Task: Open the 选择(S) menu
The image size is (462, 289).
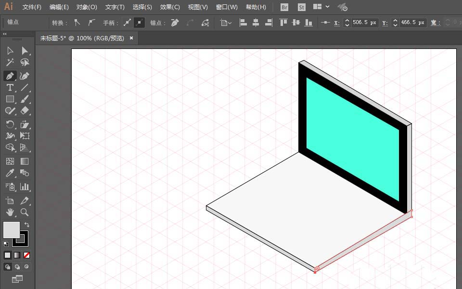Action: (142, 7)
